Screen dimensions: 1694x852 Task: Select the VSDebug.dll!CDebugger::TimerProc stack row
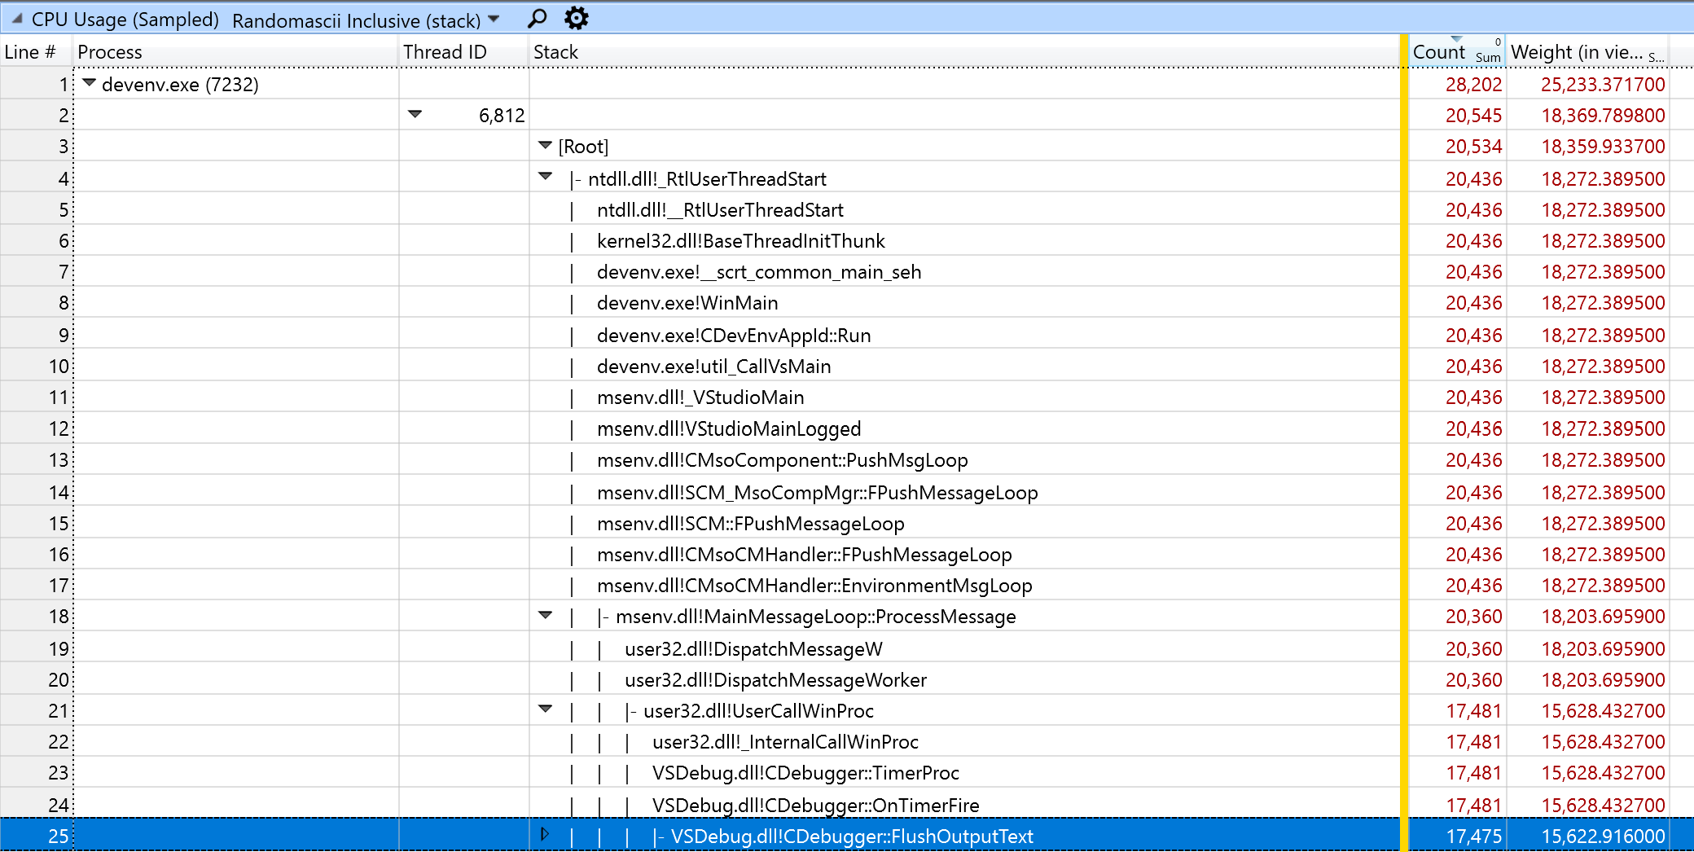coord(806,772)
